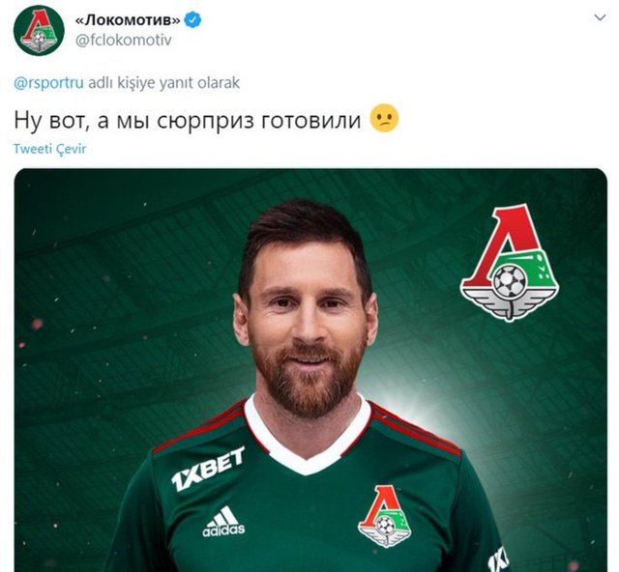Open the Lokomotiv profile avatar
The image size is (619, 572).
pos(39,30)
